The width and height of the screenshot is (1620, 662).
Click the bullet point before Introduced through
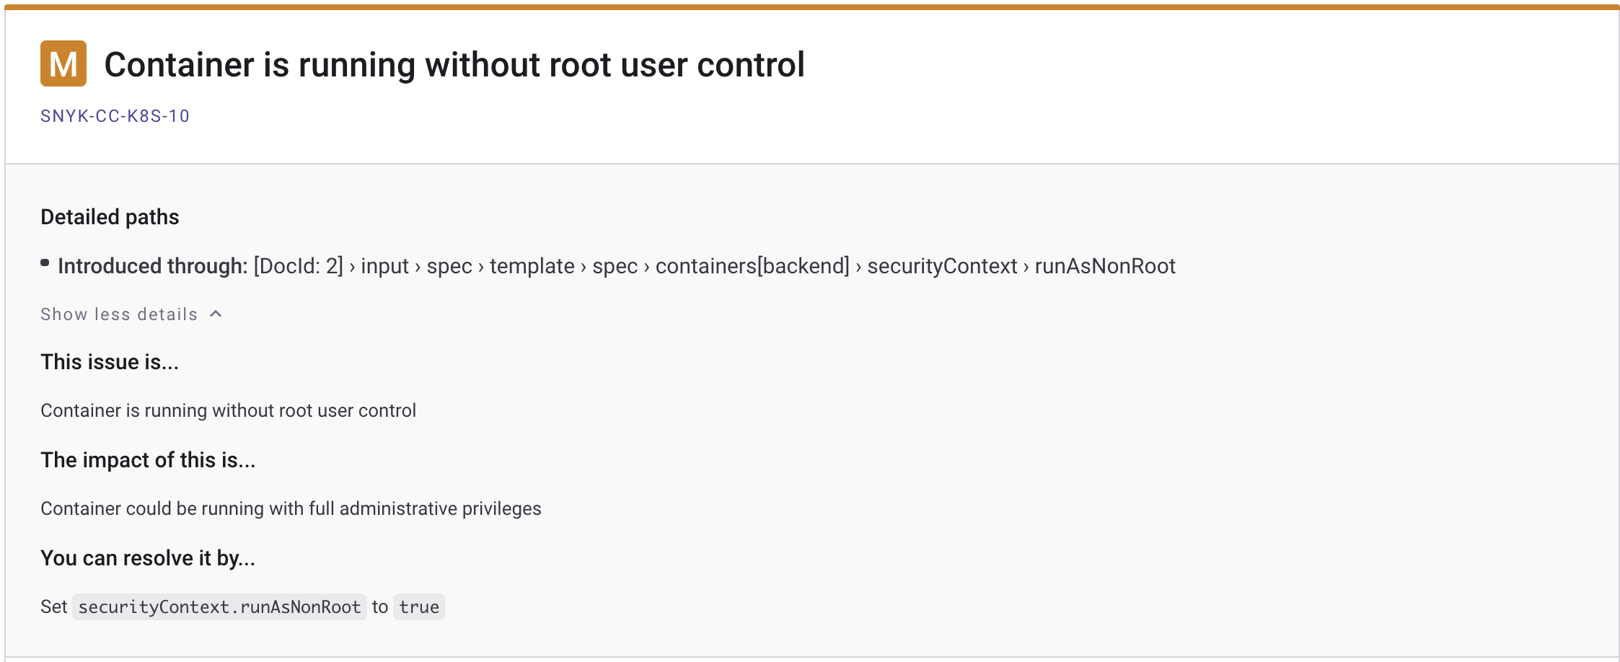click(x=45, y=263)
